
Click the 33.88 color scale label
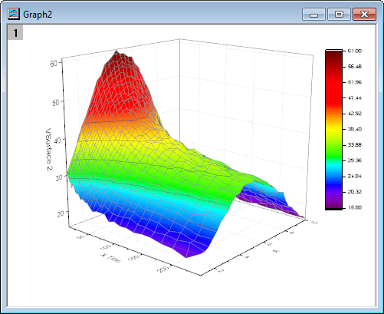point(355,145)
